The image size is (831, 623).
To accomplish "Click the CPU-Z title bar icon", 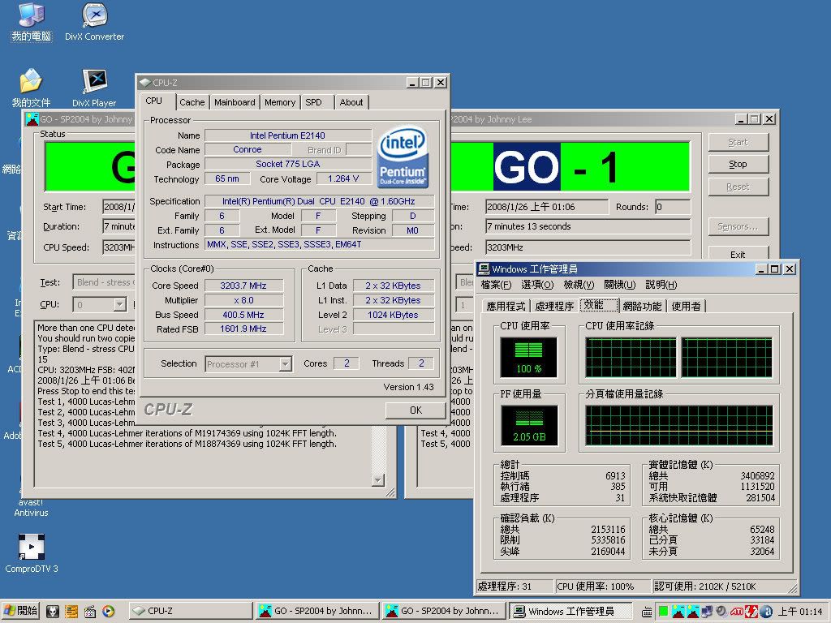I will (144, 83).
